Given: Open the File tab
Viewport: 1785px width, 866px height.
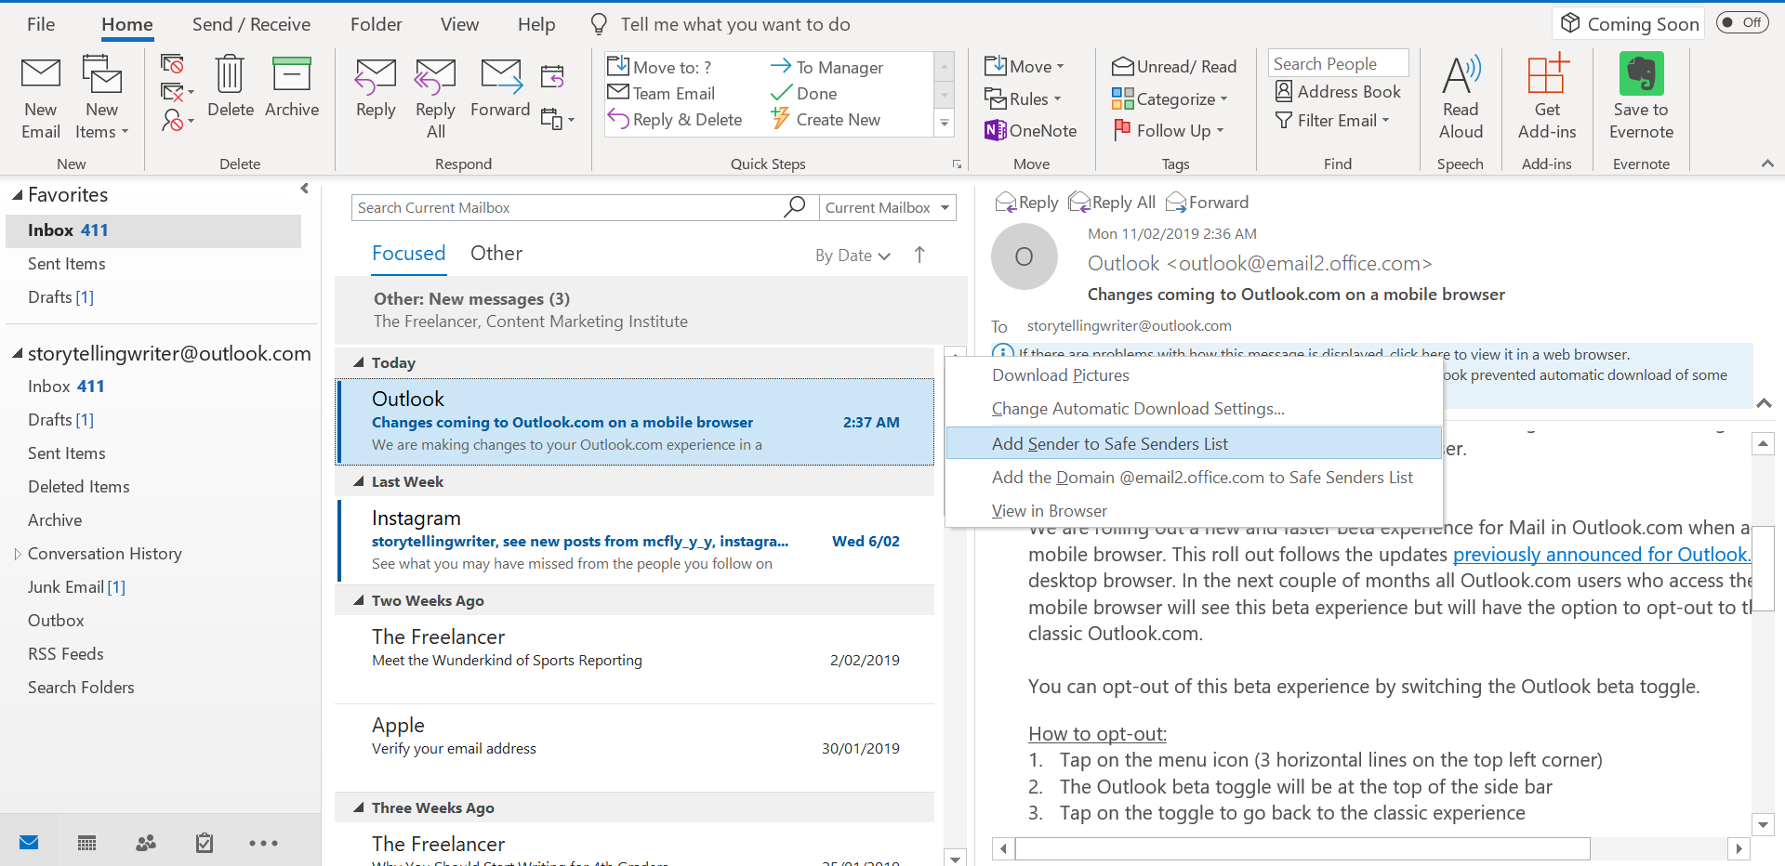Looking at the screenshot, I should 41,24.
